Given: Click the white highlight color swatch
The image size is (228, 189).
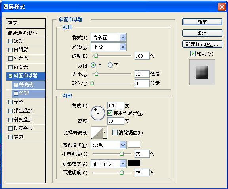Looking at the screenshot, I should (134, 145).
